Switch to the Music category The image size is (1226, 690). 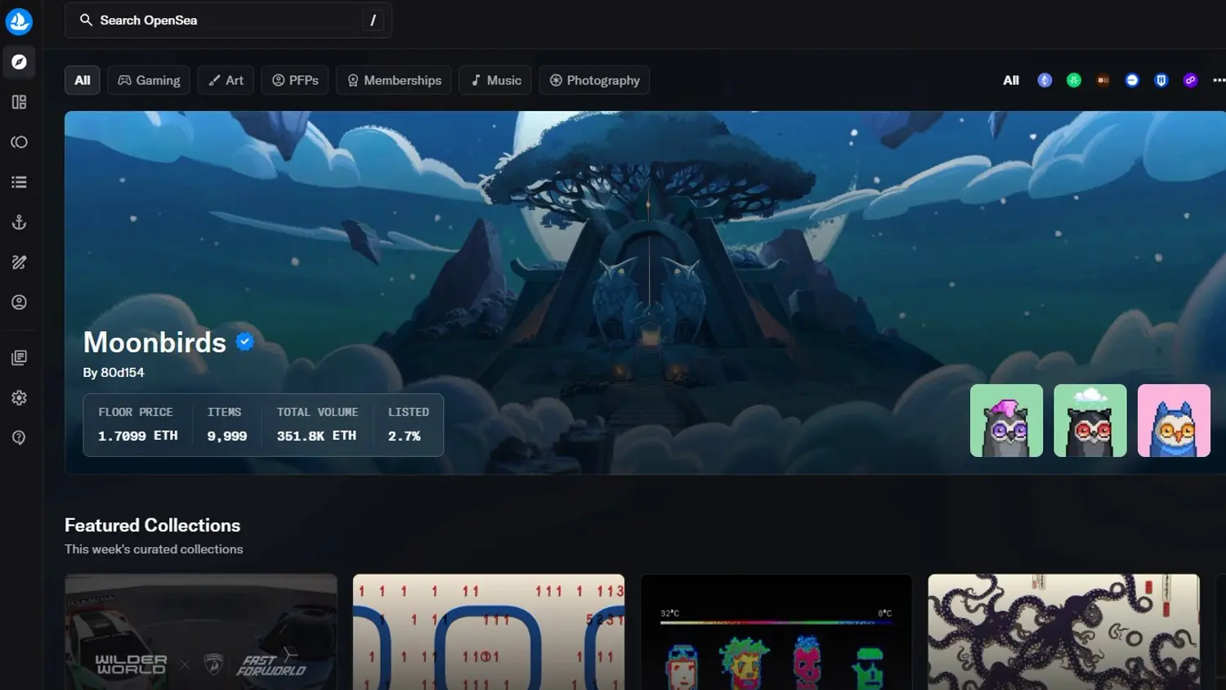pos(495,80)
